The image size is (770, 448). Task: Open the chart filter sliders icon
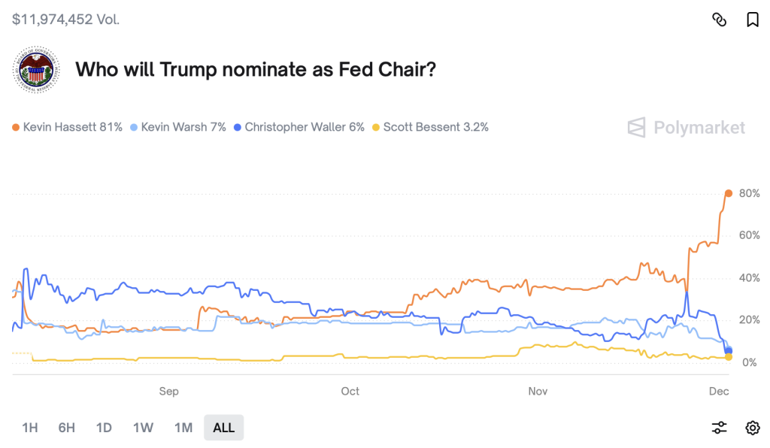(719, 428)
